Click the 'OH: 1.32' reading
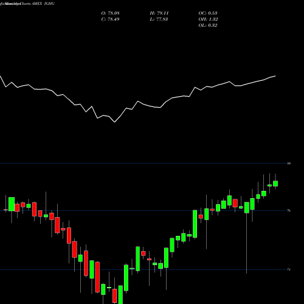 click(209, 19)
